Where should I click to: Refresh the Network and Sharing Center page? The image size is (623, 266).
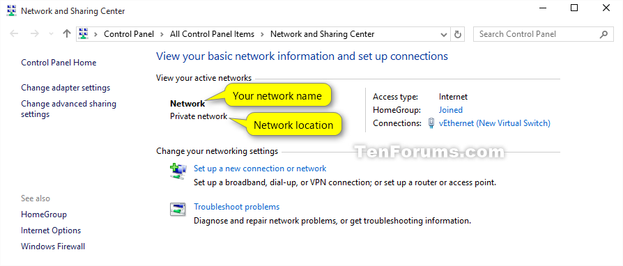tap(458, 35)
